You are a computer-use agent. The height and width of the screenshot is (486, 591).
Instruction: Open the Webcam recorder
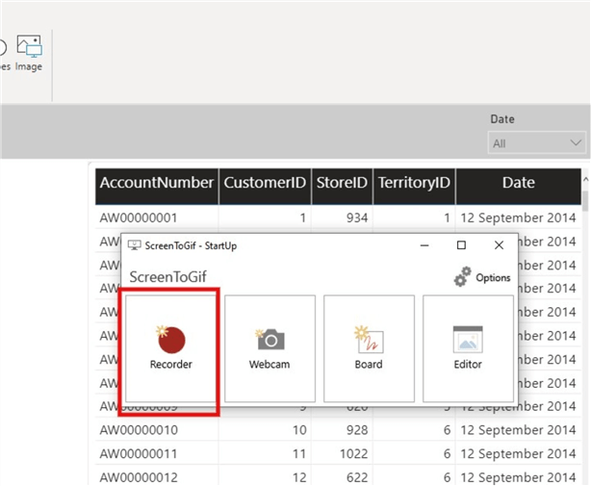click(270, 347)
